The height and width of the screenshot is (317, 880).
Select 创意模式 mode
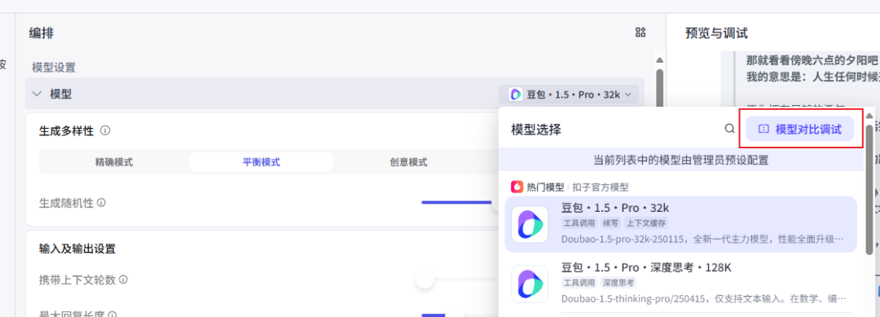click(x=408, y=162)
